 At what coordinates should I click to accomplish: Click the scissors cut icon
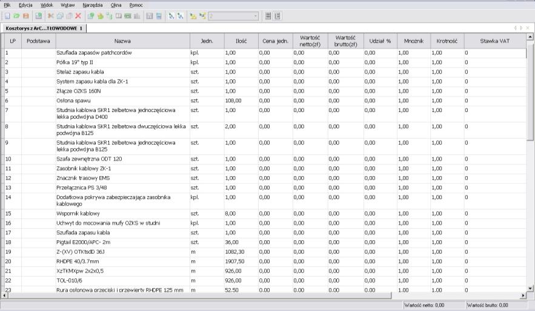point(51,16)
